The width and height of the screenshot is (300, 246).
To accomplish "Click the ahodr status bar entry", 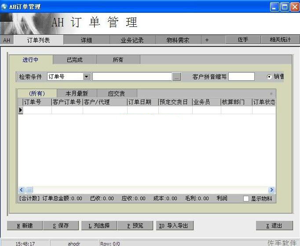I will click(74, 244).
